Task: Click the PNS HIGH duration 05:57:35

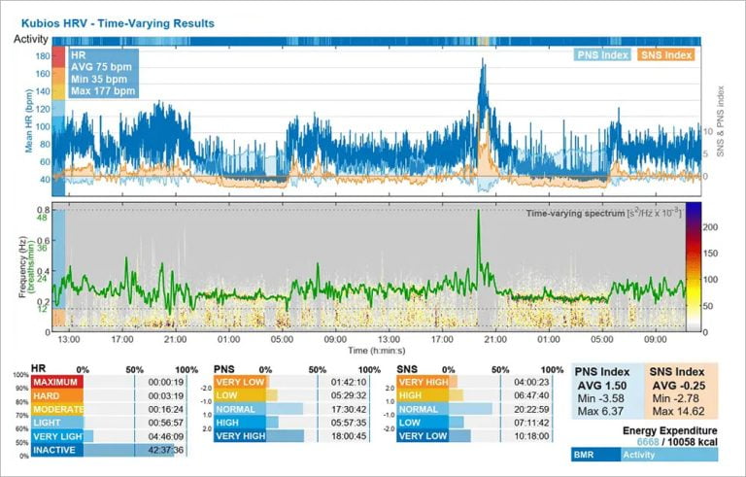Action: [x=349, y=423]
